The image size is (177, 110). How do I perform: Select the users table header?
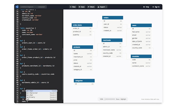pyautogui.click(x=141, y=25)
